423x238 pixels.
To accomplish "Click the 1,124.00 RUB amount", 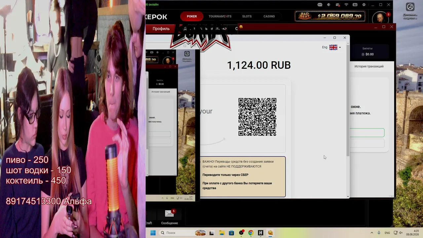I will tap(259, 65).
